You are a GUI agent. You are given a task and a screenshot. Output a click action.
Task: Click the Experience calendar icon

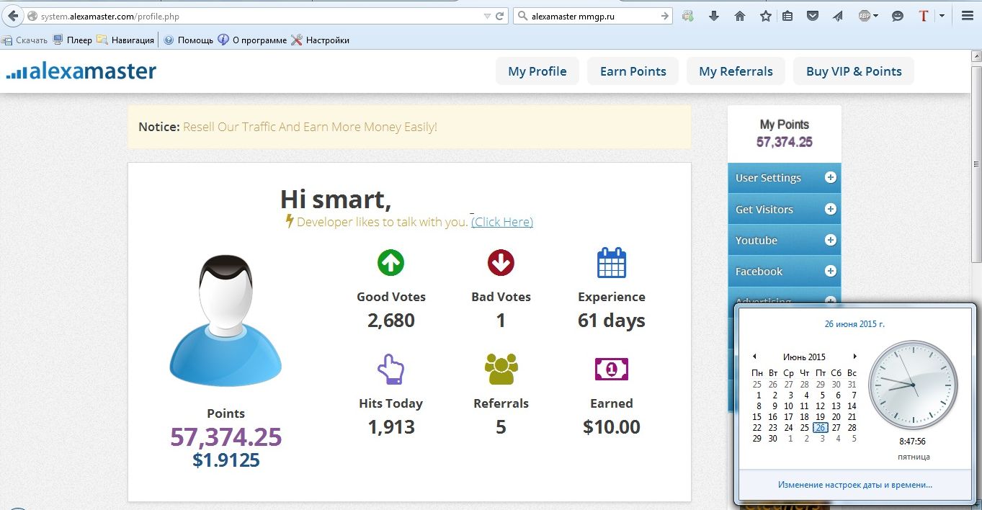611,263
